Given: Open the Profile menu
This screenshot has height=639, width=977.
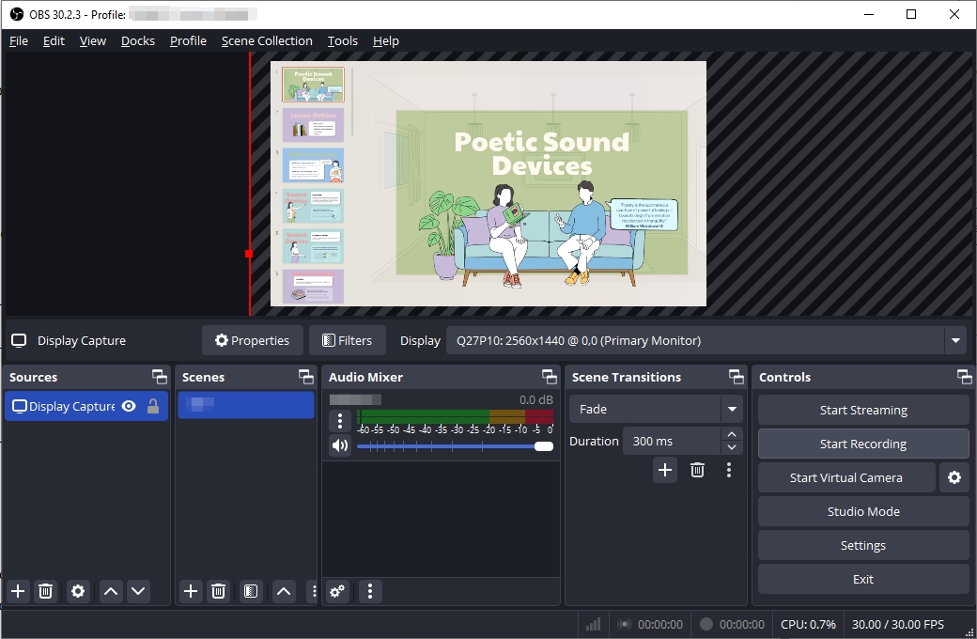Looking at the screenshot, I should (x=188, y=40).
